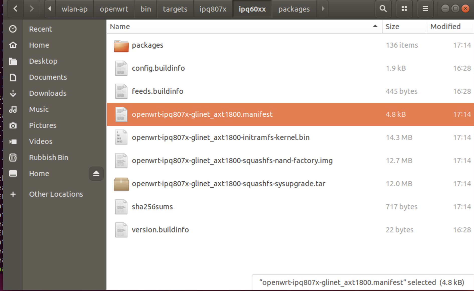
Task: Eject the mounted Home volume
Action: click(x=96, y=173)
